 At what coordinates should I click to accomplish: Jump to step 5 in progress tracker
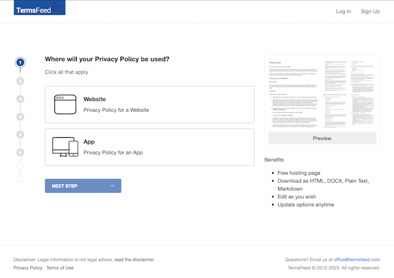point(20,134)
